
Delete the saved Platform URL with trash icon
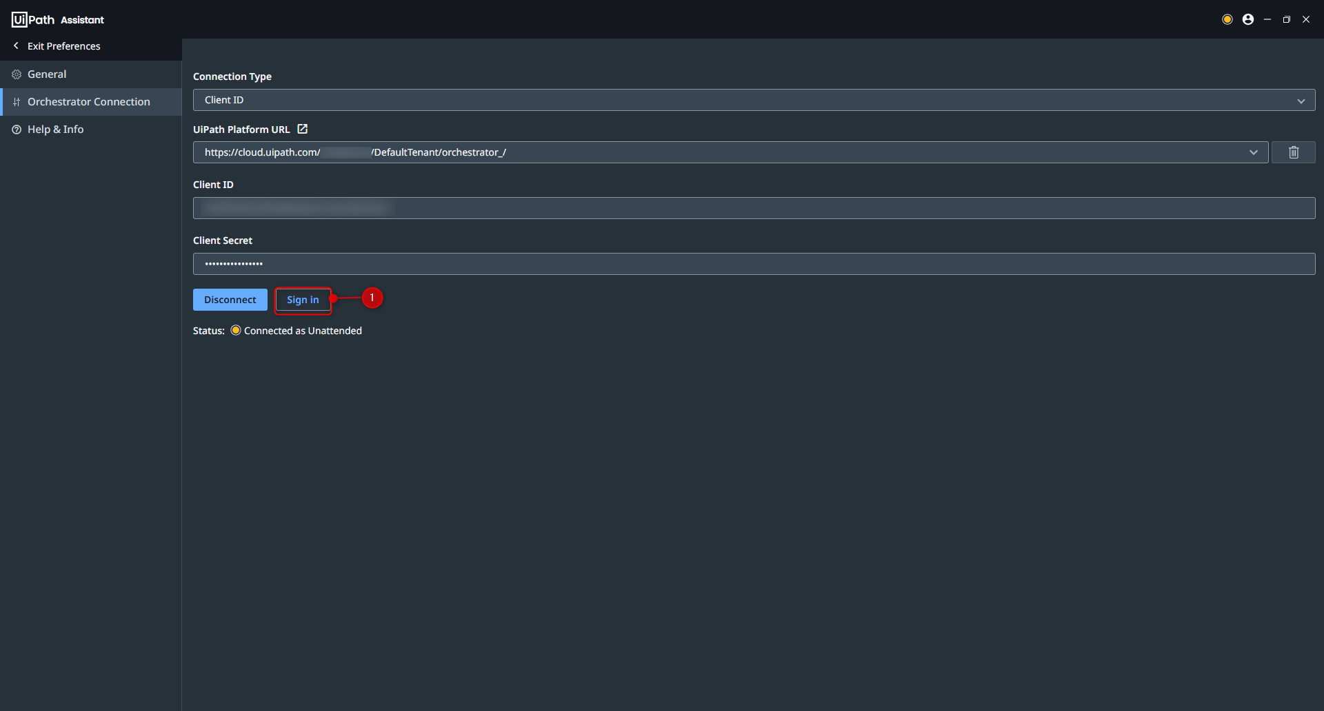tap(1294, 152)
